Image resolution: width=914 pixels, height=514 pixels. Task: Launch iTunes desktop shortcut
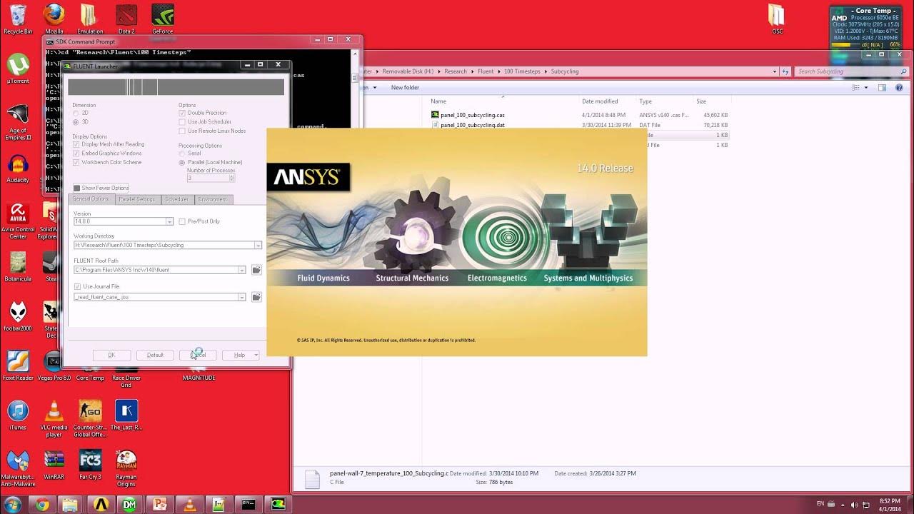coord(18,415)
